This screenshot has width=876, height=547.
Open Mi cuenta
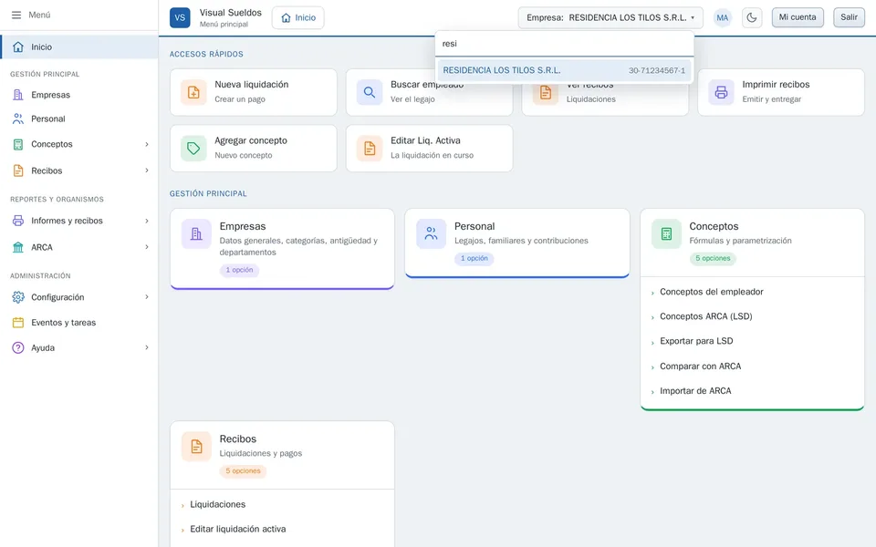click(x=798, y=17)
